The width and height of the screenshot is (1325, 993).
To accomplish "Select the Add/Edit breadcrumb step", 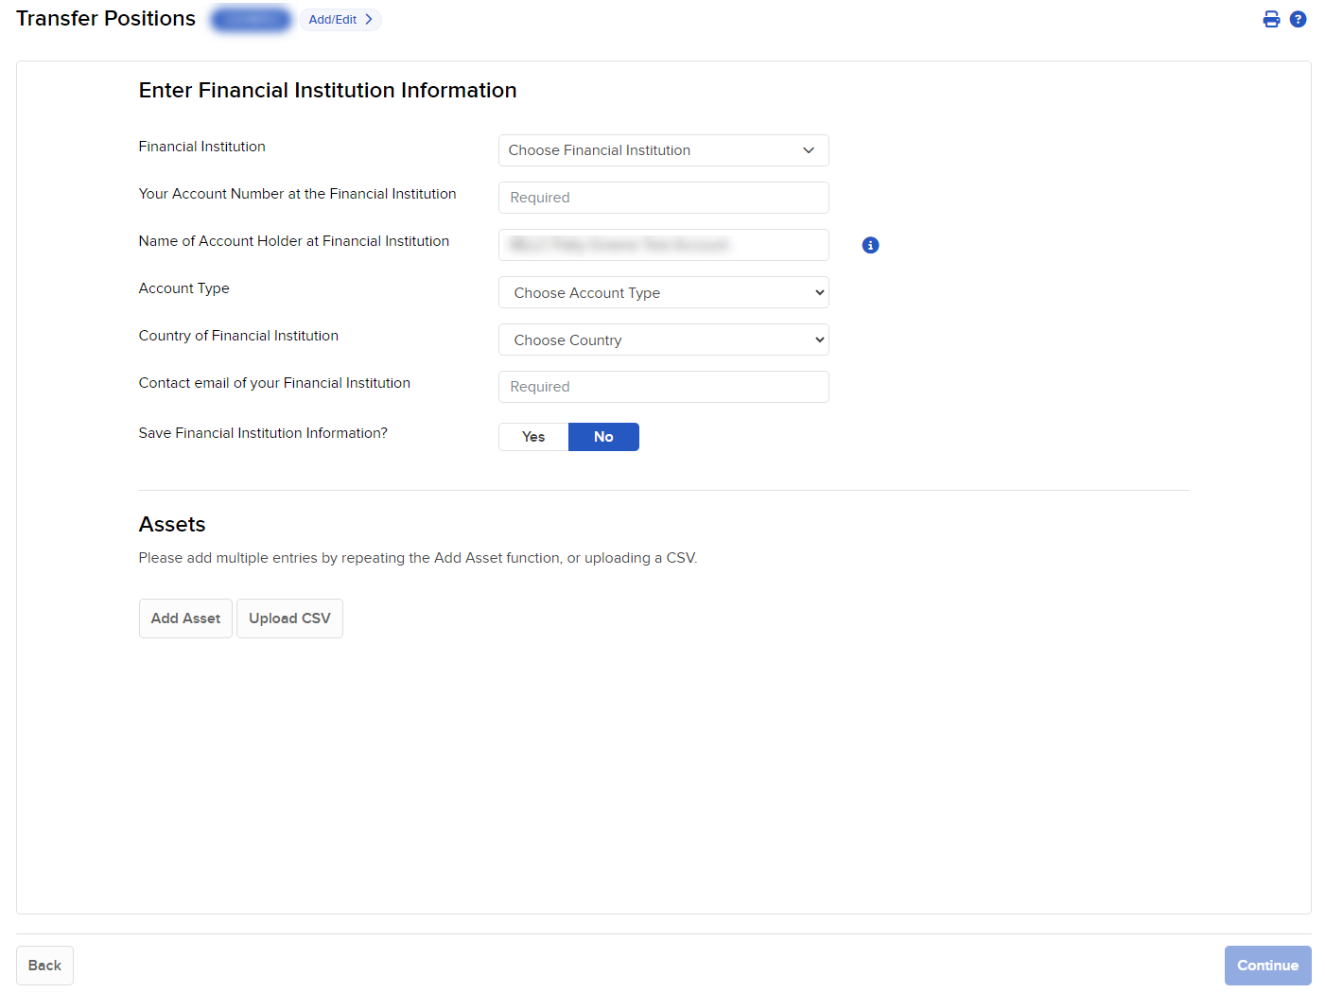I will click(x=333, y=19).
